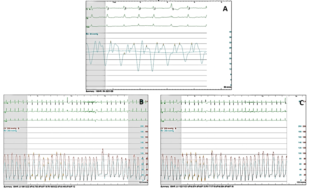Click the Summary text below panel A

98,91
